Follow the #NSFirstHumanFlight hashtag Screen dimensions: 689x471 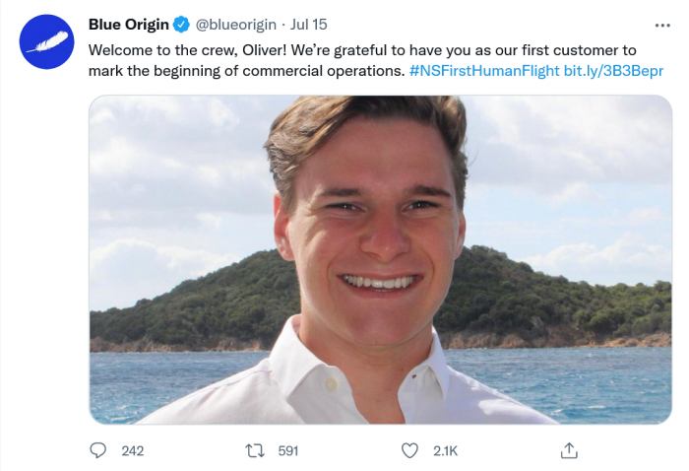483,71
